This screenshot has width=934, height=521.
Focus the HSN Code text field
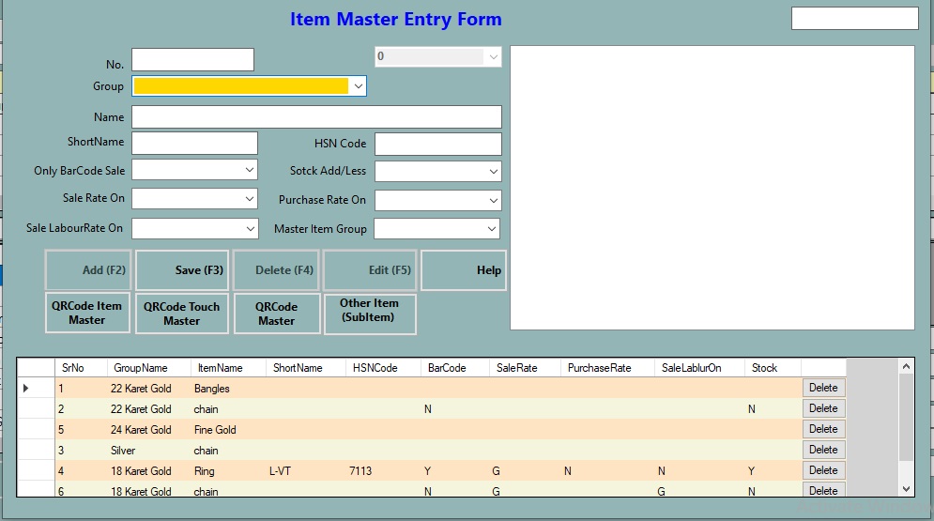coord(437,144)
